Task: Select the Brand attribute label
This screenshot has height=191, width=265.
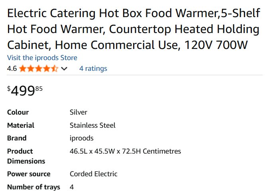Action: (x=17, y=138)
